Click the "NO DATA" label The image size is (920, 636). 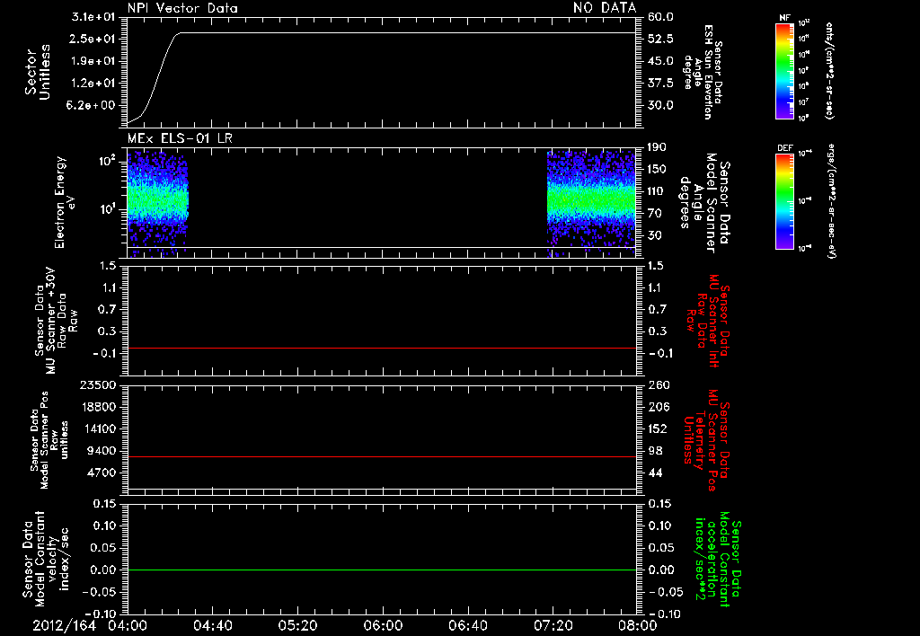click(605, 8)
